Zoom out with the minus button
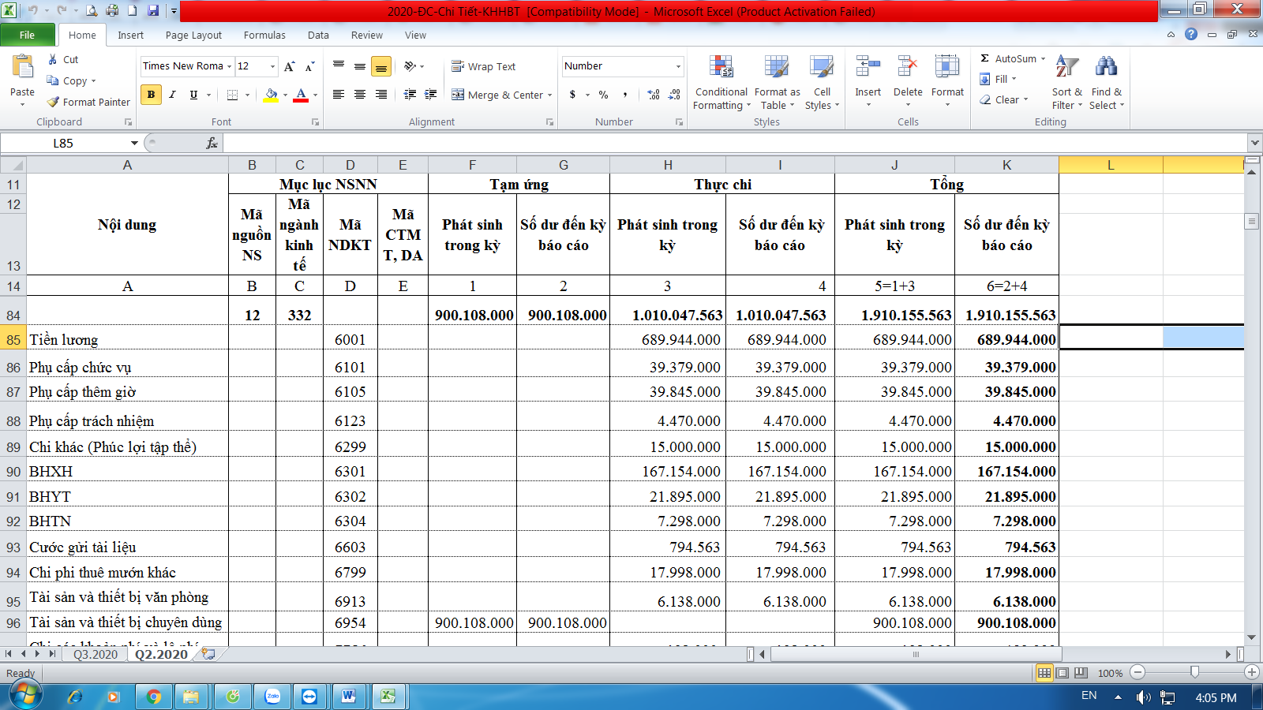Image resolution: width=1263 pixels, height=710 pixels. click(x=1137, y=673)
